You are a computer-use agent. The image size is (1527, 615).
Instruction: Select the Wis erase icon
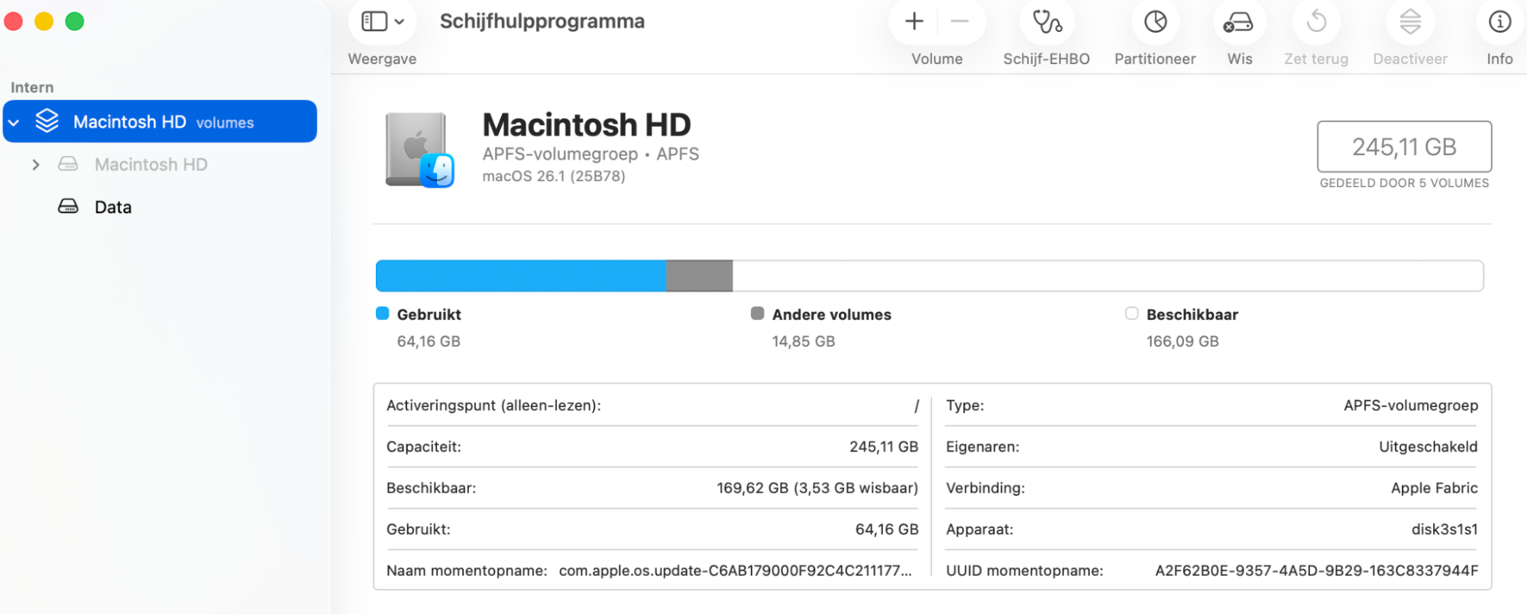(1239, 23)
